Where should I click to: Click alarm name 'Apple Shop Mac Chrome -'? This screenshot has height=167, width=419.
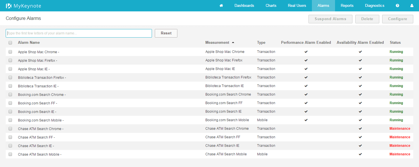39,52
